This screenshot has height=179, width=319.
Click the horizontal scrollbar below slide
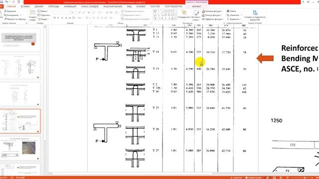pos(132,174)
